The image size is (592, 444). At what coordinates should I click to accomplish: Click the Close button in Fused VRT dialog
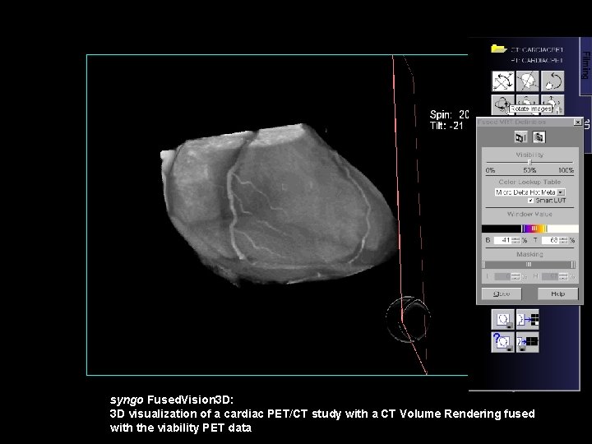point(502,294)
